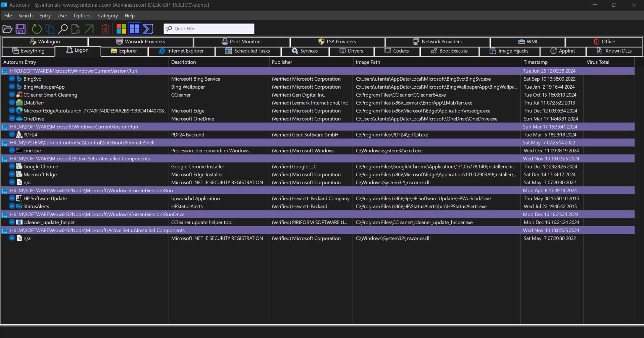The width and height of the screenshot is (644, 338).
Task: Select the PDF24 Backend row
Action: 187,135
